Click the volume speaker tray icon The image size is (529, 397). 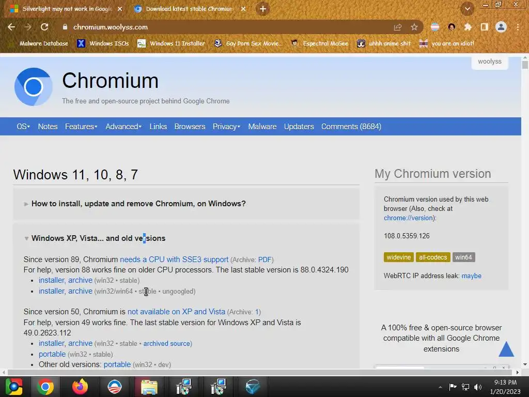click(478, 387)
